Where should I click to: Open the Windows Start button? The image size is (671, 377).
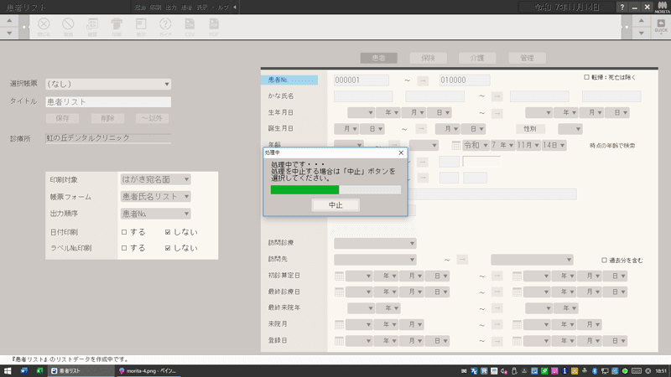pyautogui.click(x=8, y=370)
